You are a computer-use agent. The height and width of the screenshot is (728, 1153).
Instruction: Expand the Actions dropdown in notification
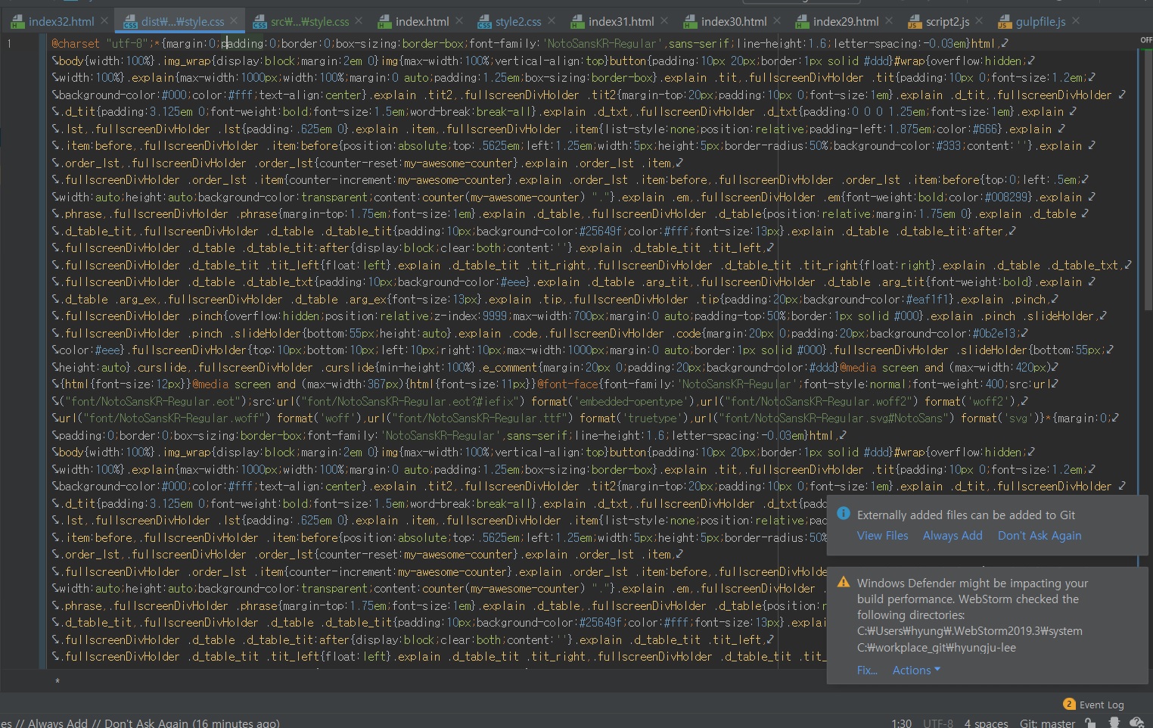[915, 670]
